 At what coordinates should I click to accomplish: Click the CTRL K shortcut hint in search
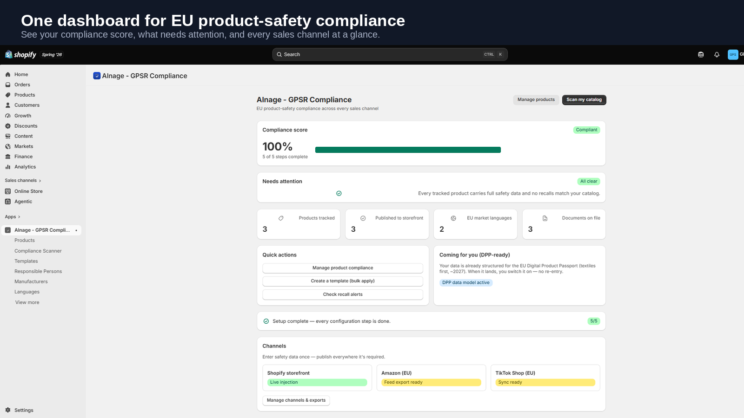(493, 54)
